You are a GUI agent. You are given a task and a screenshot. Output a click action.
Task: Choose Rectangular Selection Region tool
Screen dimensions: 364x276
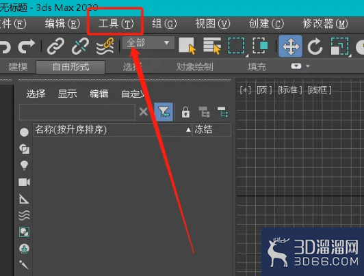[x=236, y=46]
